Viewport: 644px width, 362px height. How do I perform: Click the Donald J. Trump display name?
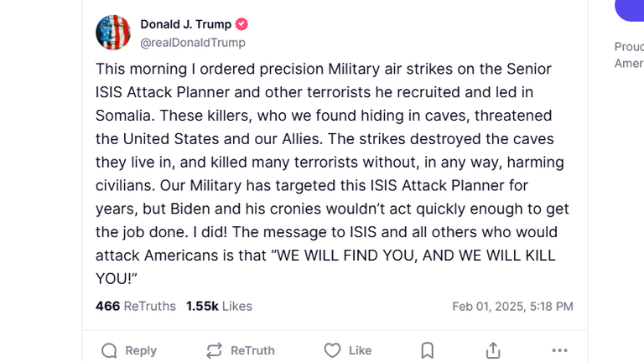[x=185, y=24]
